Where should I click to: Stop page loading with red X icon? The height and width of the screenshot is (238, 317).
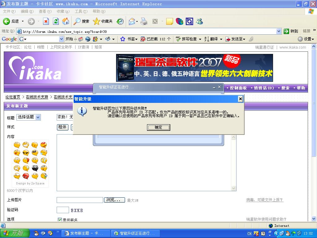[x=46, y=21]
